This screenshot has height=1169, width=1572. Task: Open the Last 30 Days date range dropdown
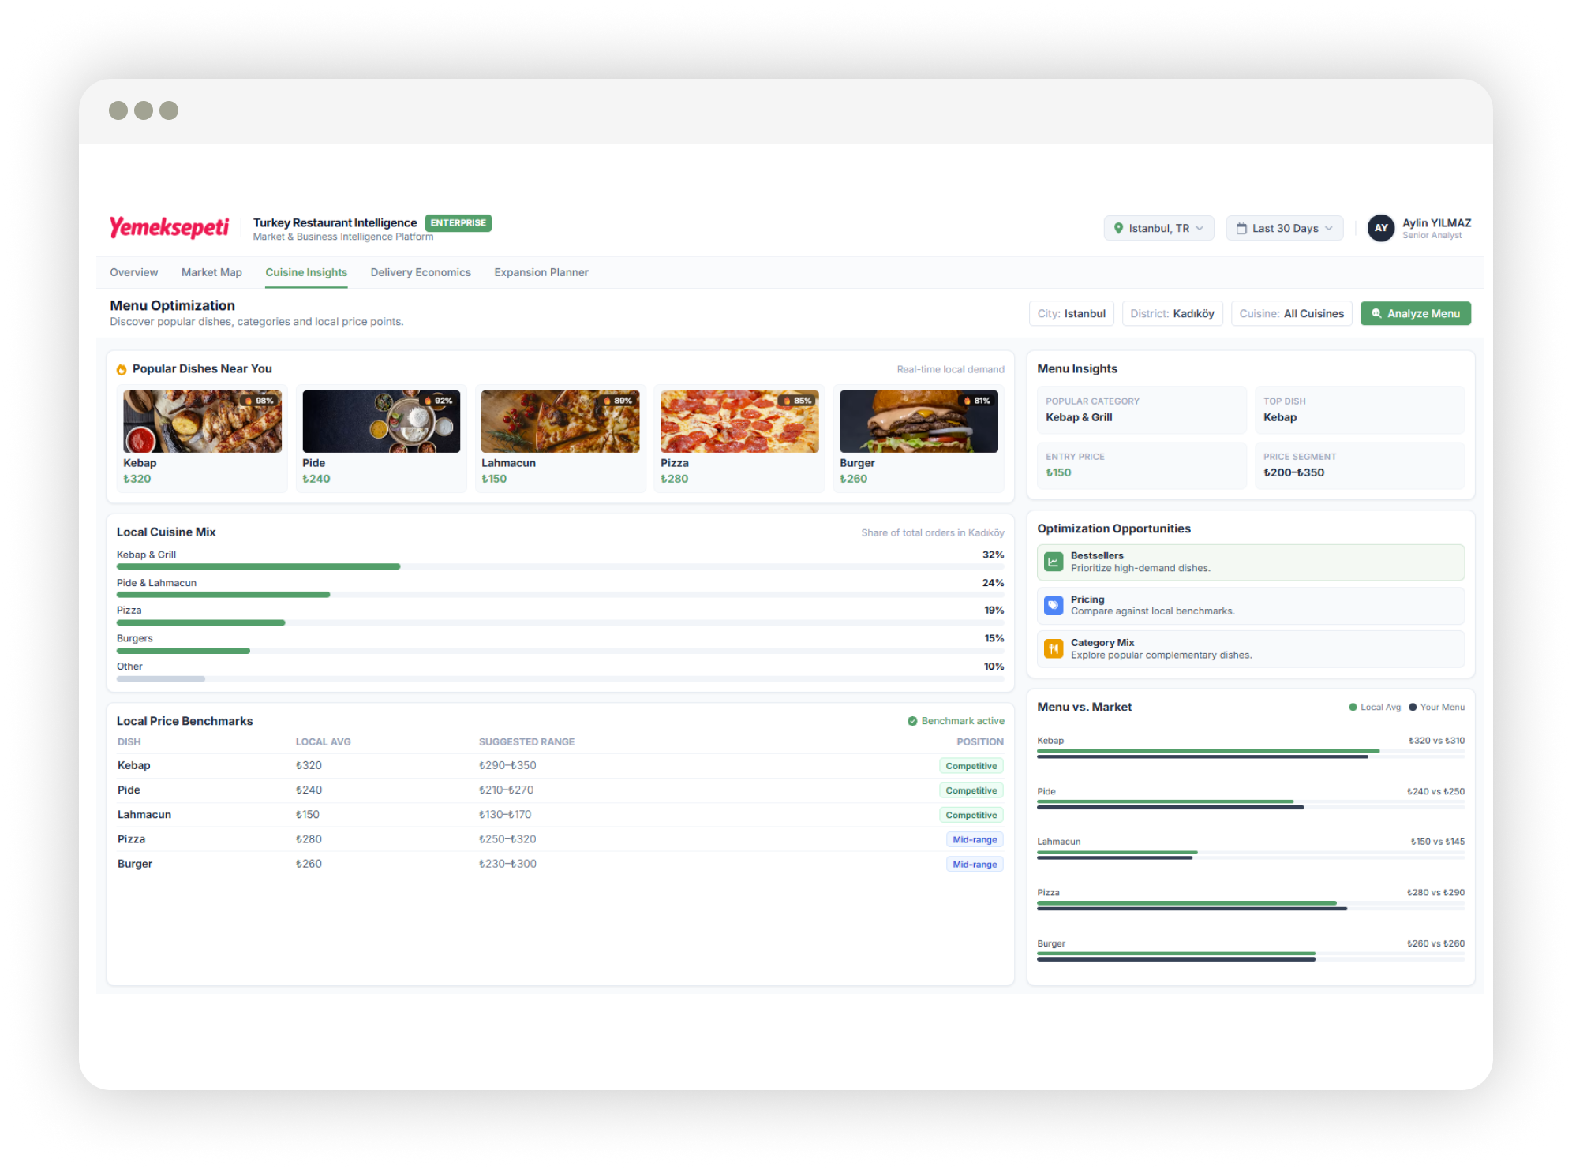(x=1284, y=228)
